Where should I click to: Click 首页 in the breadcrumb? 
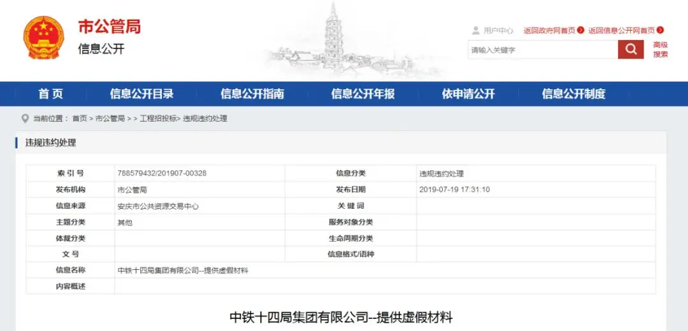tap(80, 118)
